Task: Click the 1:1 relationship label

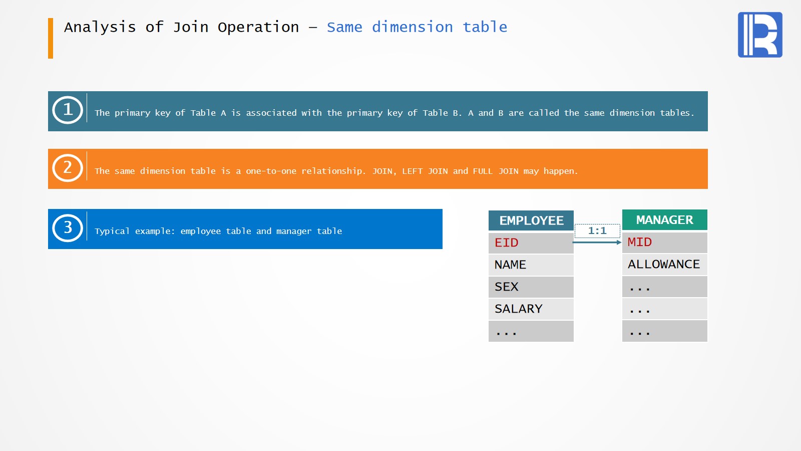Action: click(597, 231)
